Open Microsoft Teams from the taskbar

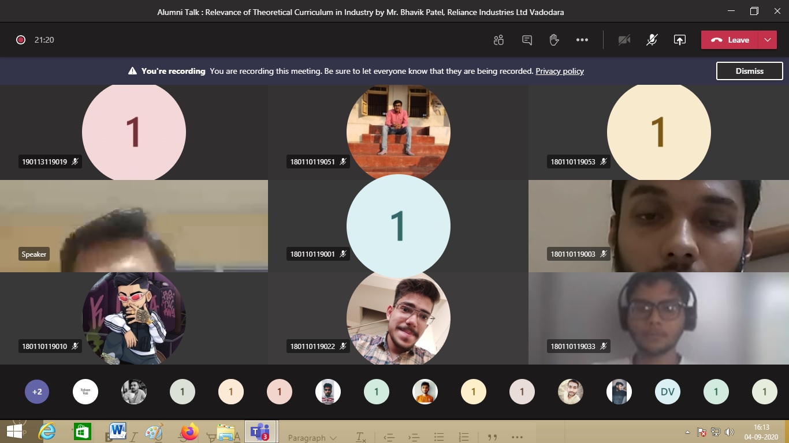[x=260, y=431]
